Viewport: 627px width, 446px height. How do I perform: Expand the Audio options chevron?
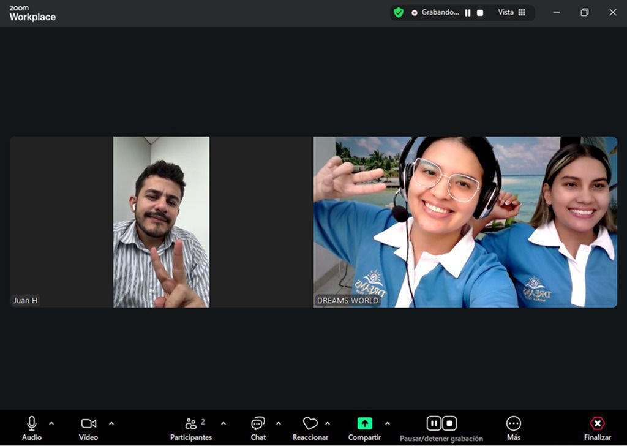(x=51, y=423)
